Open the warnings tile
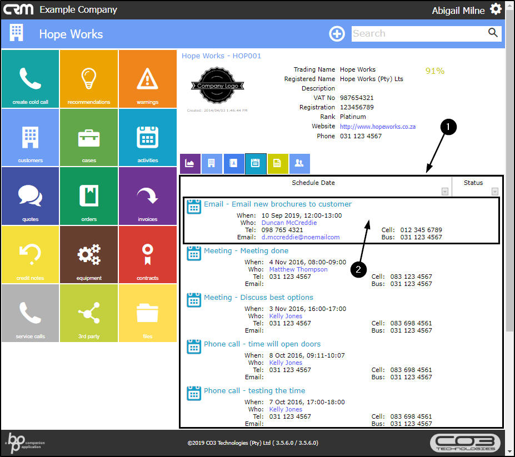The height and width of the screenshot is (457, 515). click(147, 79)
